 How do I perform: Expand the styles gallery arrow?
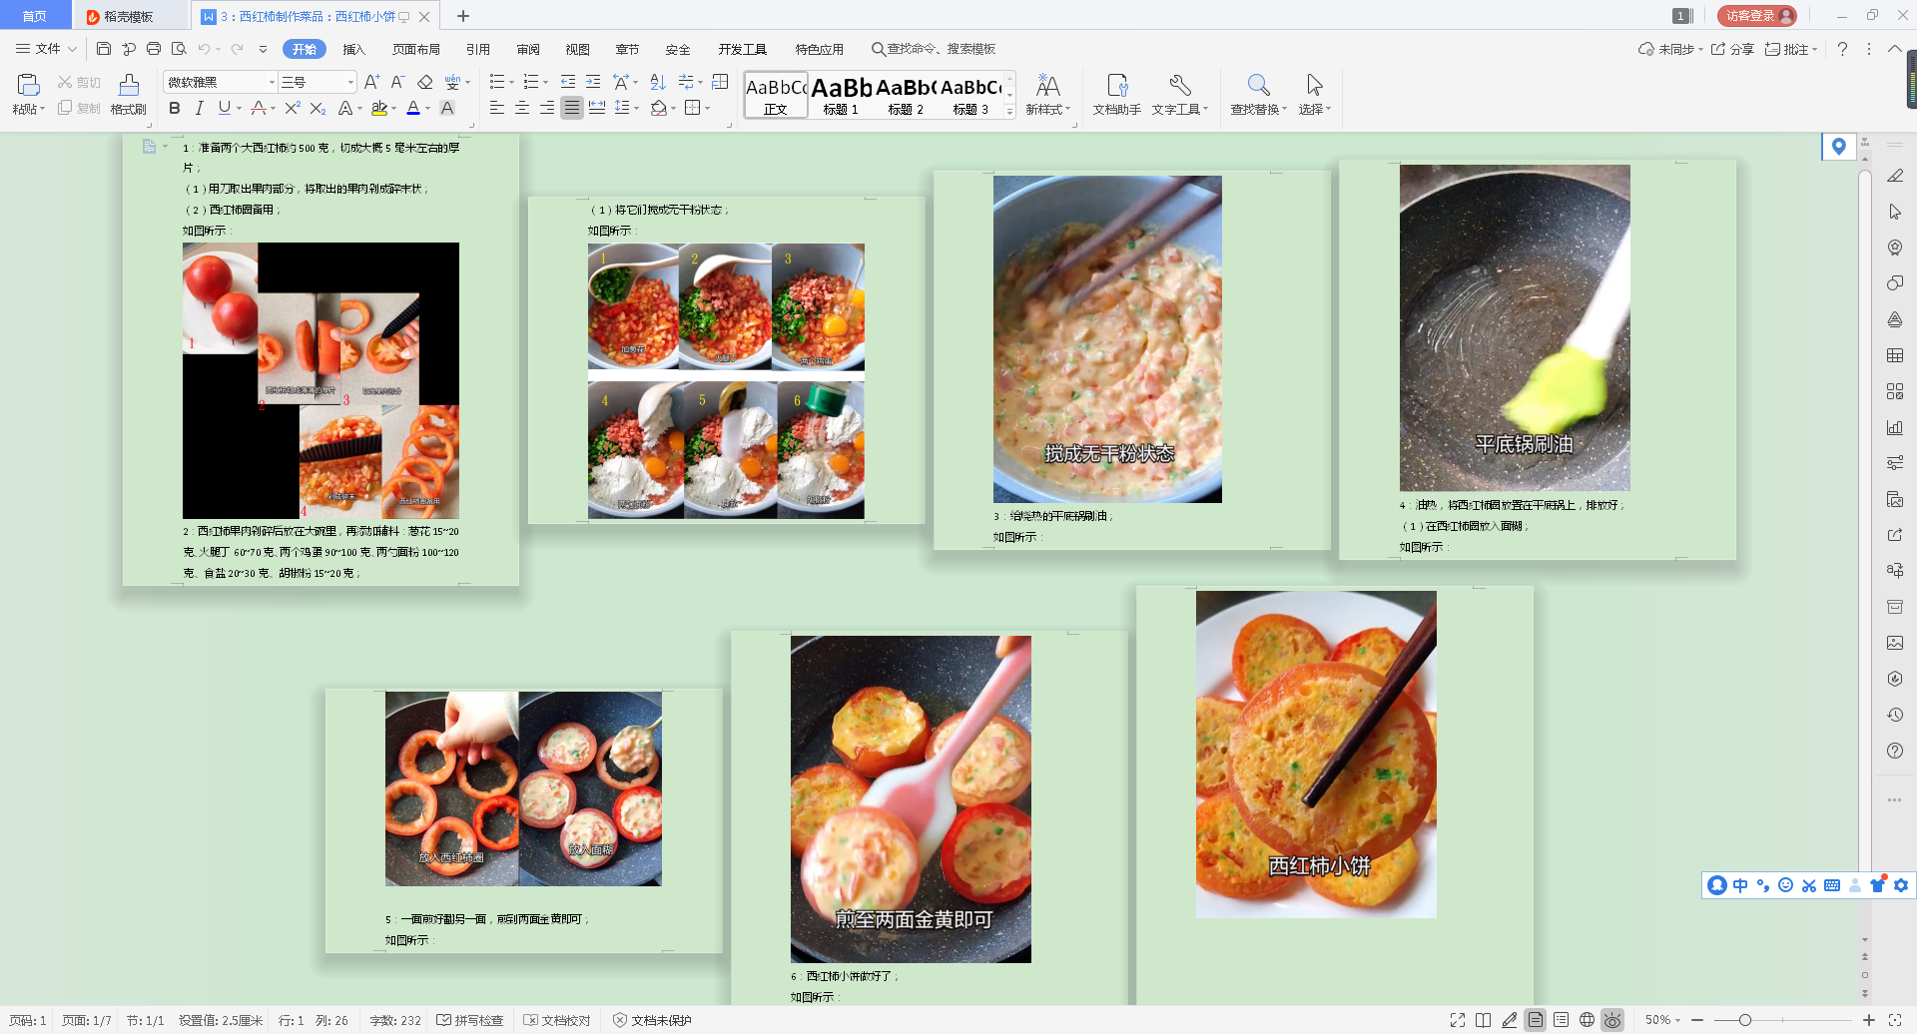[x=1009, y=112]
